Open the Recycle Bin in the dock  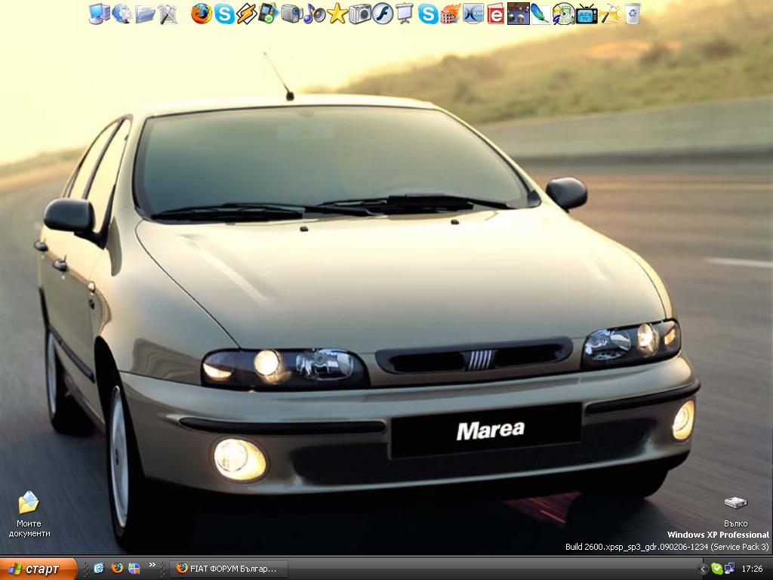point(633,14)
